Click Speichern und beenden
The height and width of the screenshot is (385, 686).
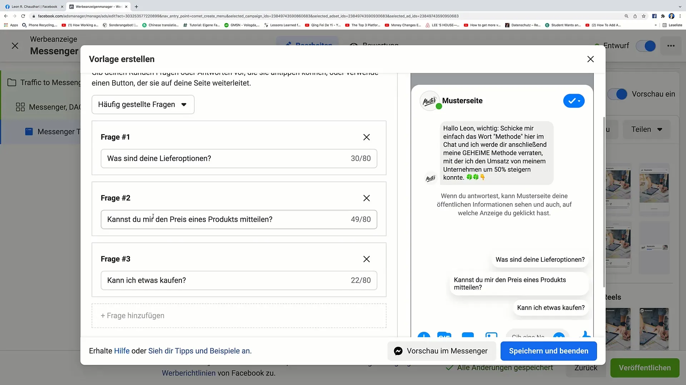[548, 351]
